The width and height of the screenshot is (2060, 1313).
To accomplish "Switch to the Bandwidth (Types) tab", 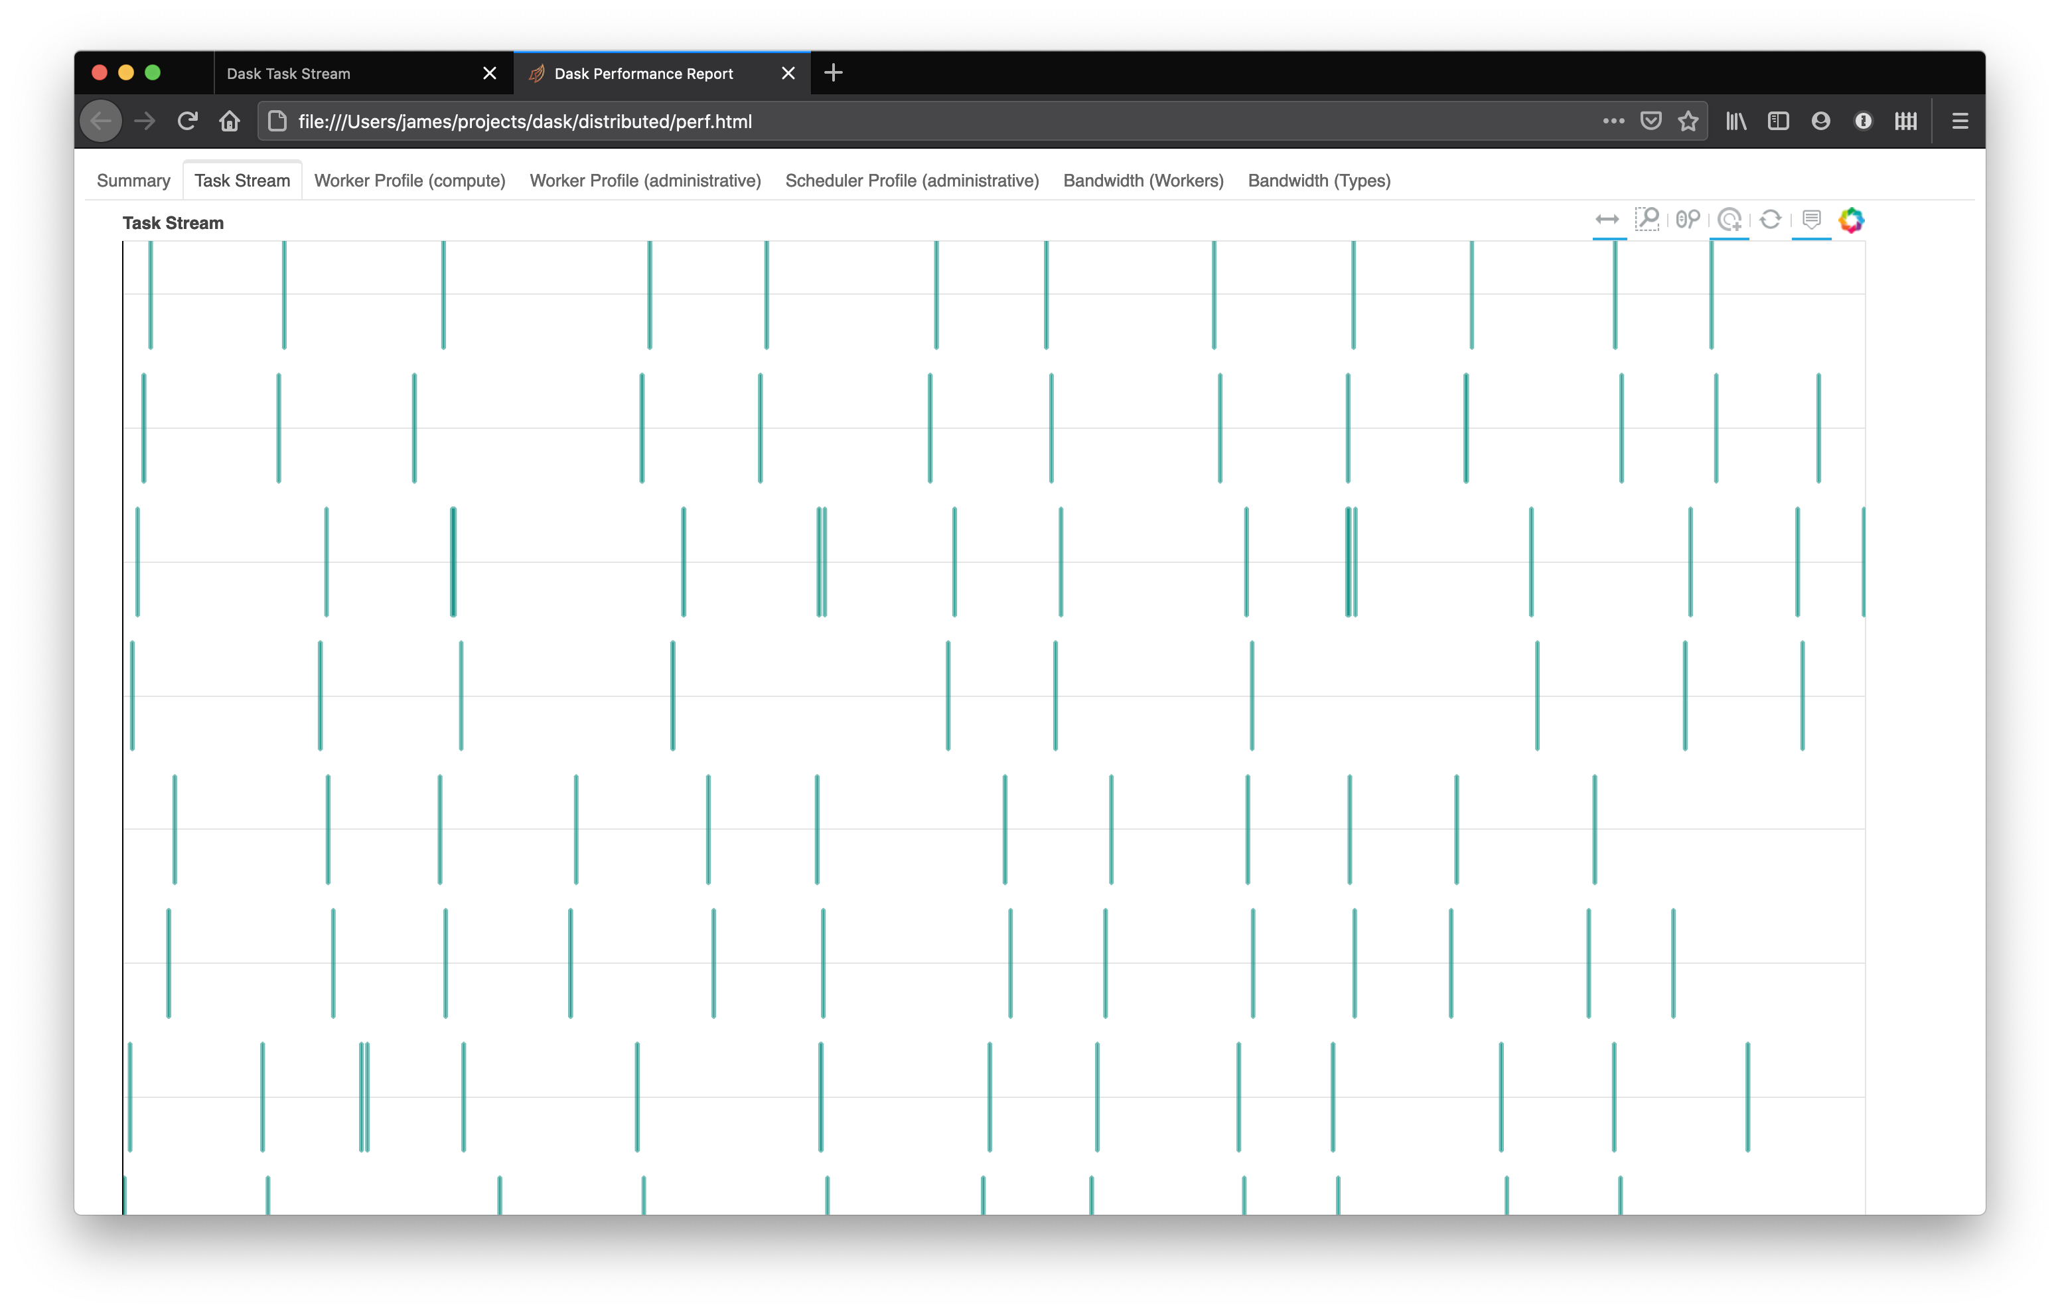I will tap(1319, 181).
